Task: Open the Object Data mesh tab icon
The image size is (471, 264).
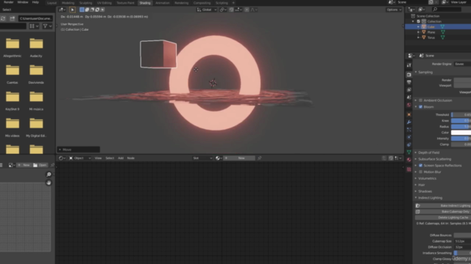Action: coord(409,152)
